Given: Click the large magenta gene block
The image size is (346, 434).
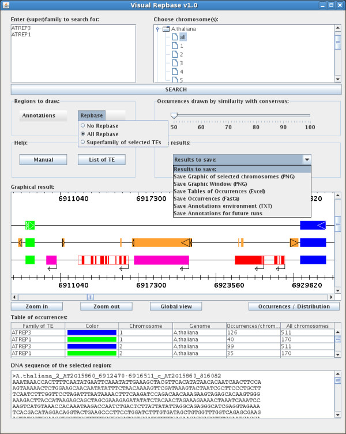Looking at the screenshot, I should point(161,260).
